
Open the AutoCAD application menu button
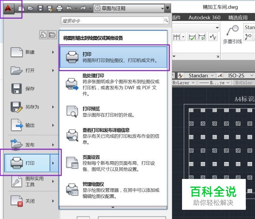[x=9, y=8]
